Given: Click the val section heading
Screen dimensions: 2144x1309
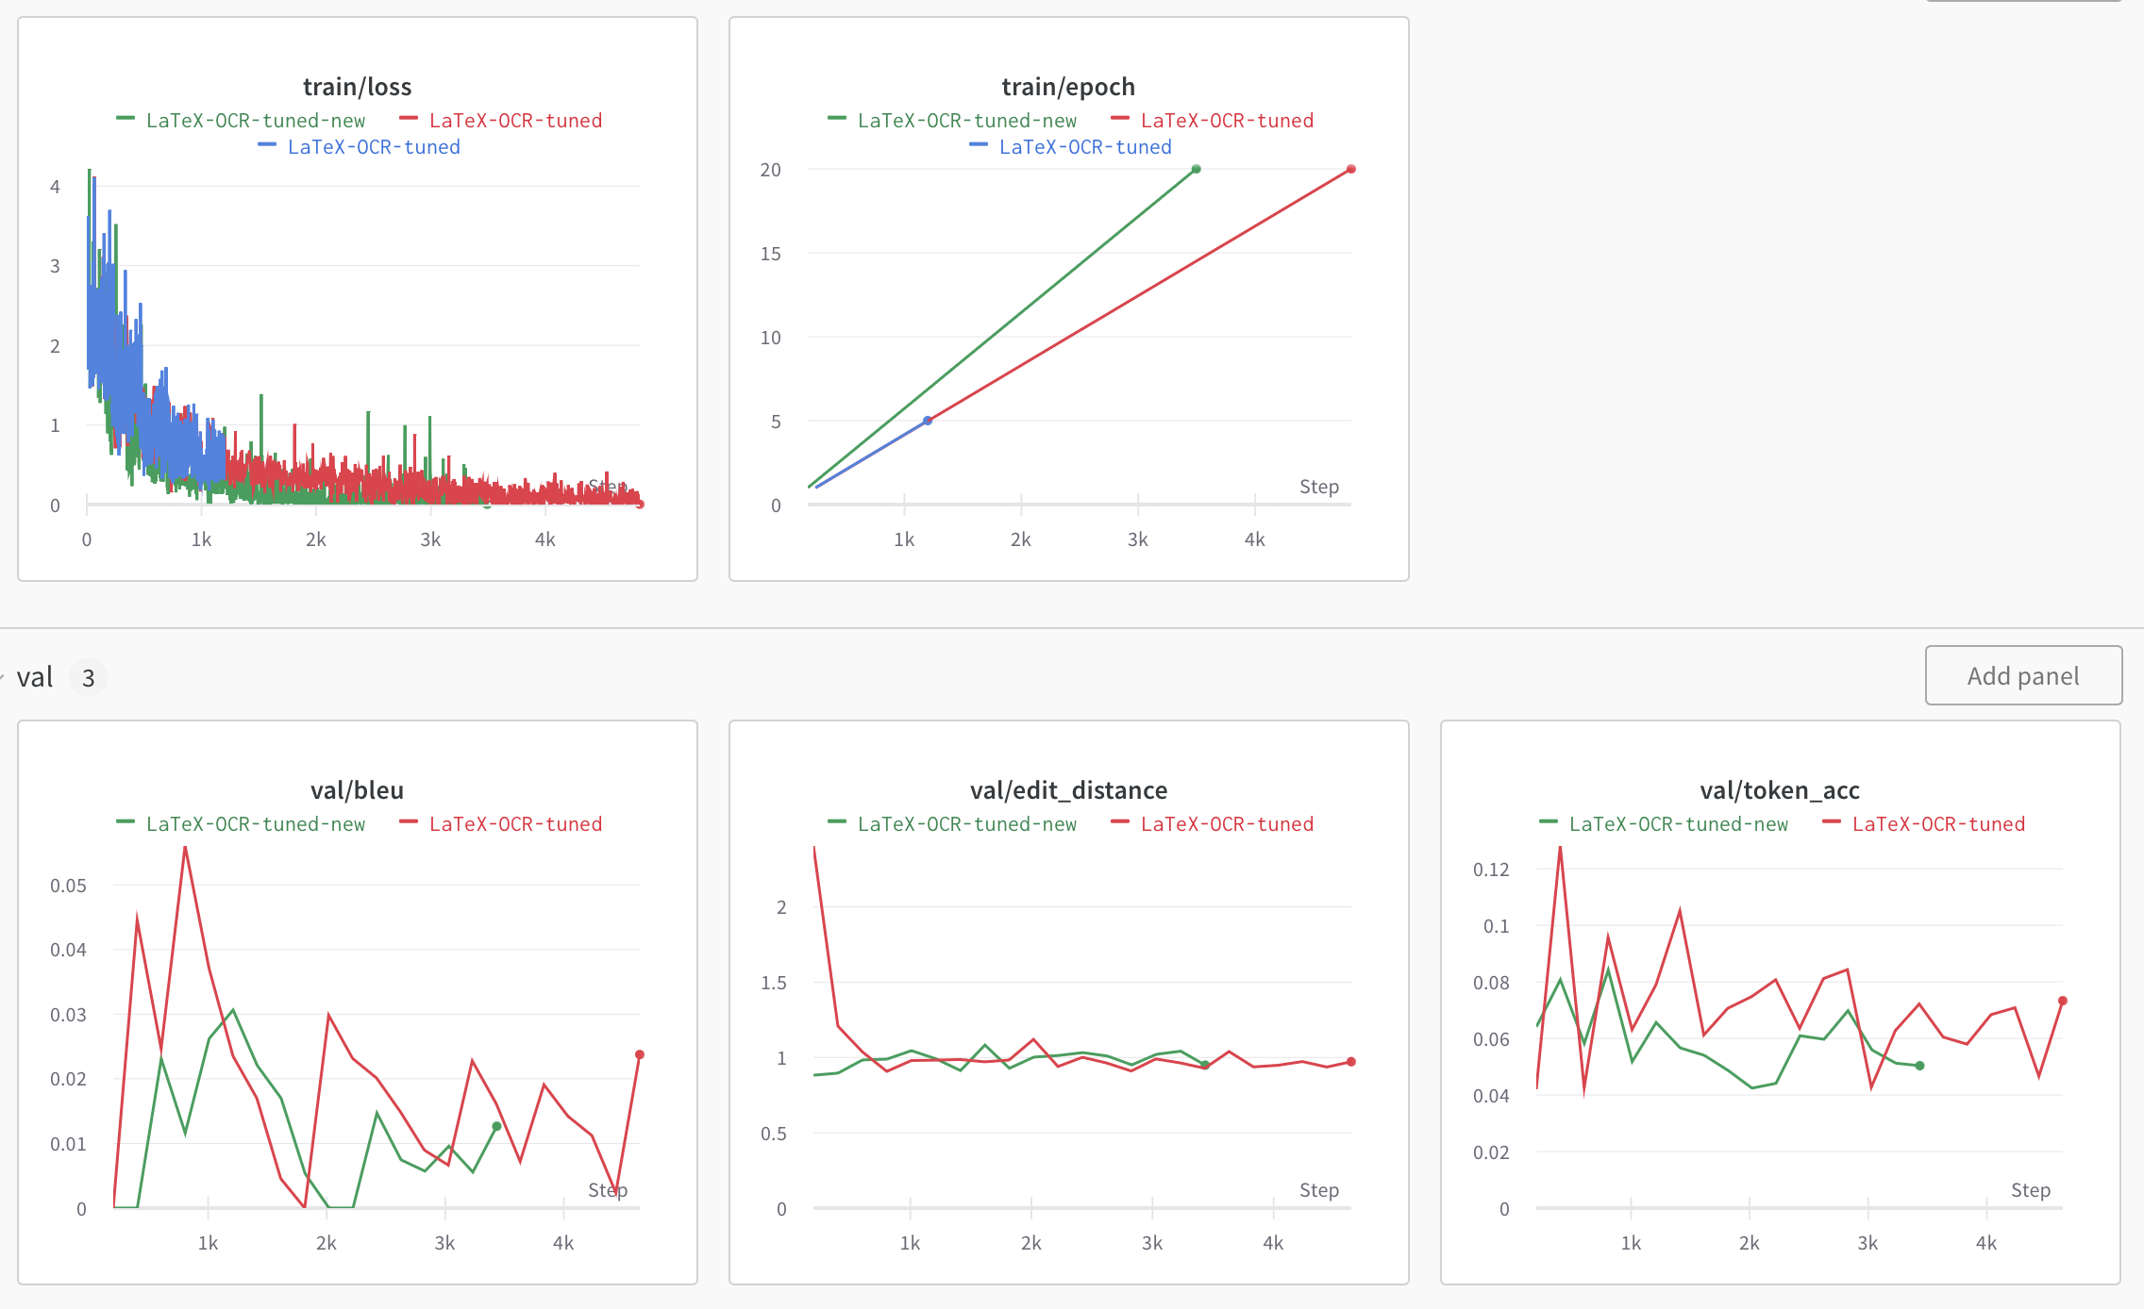Looking at the screenshot, I should pyautogui.click(x=34, y=676).
